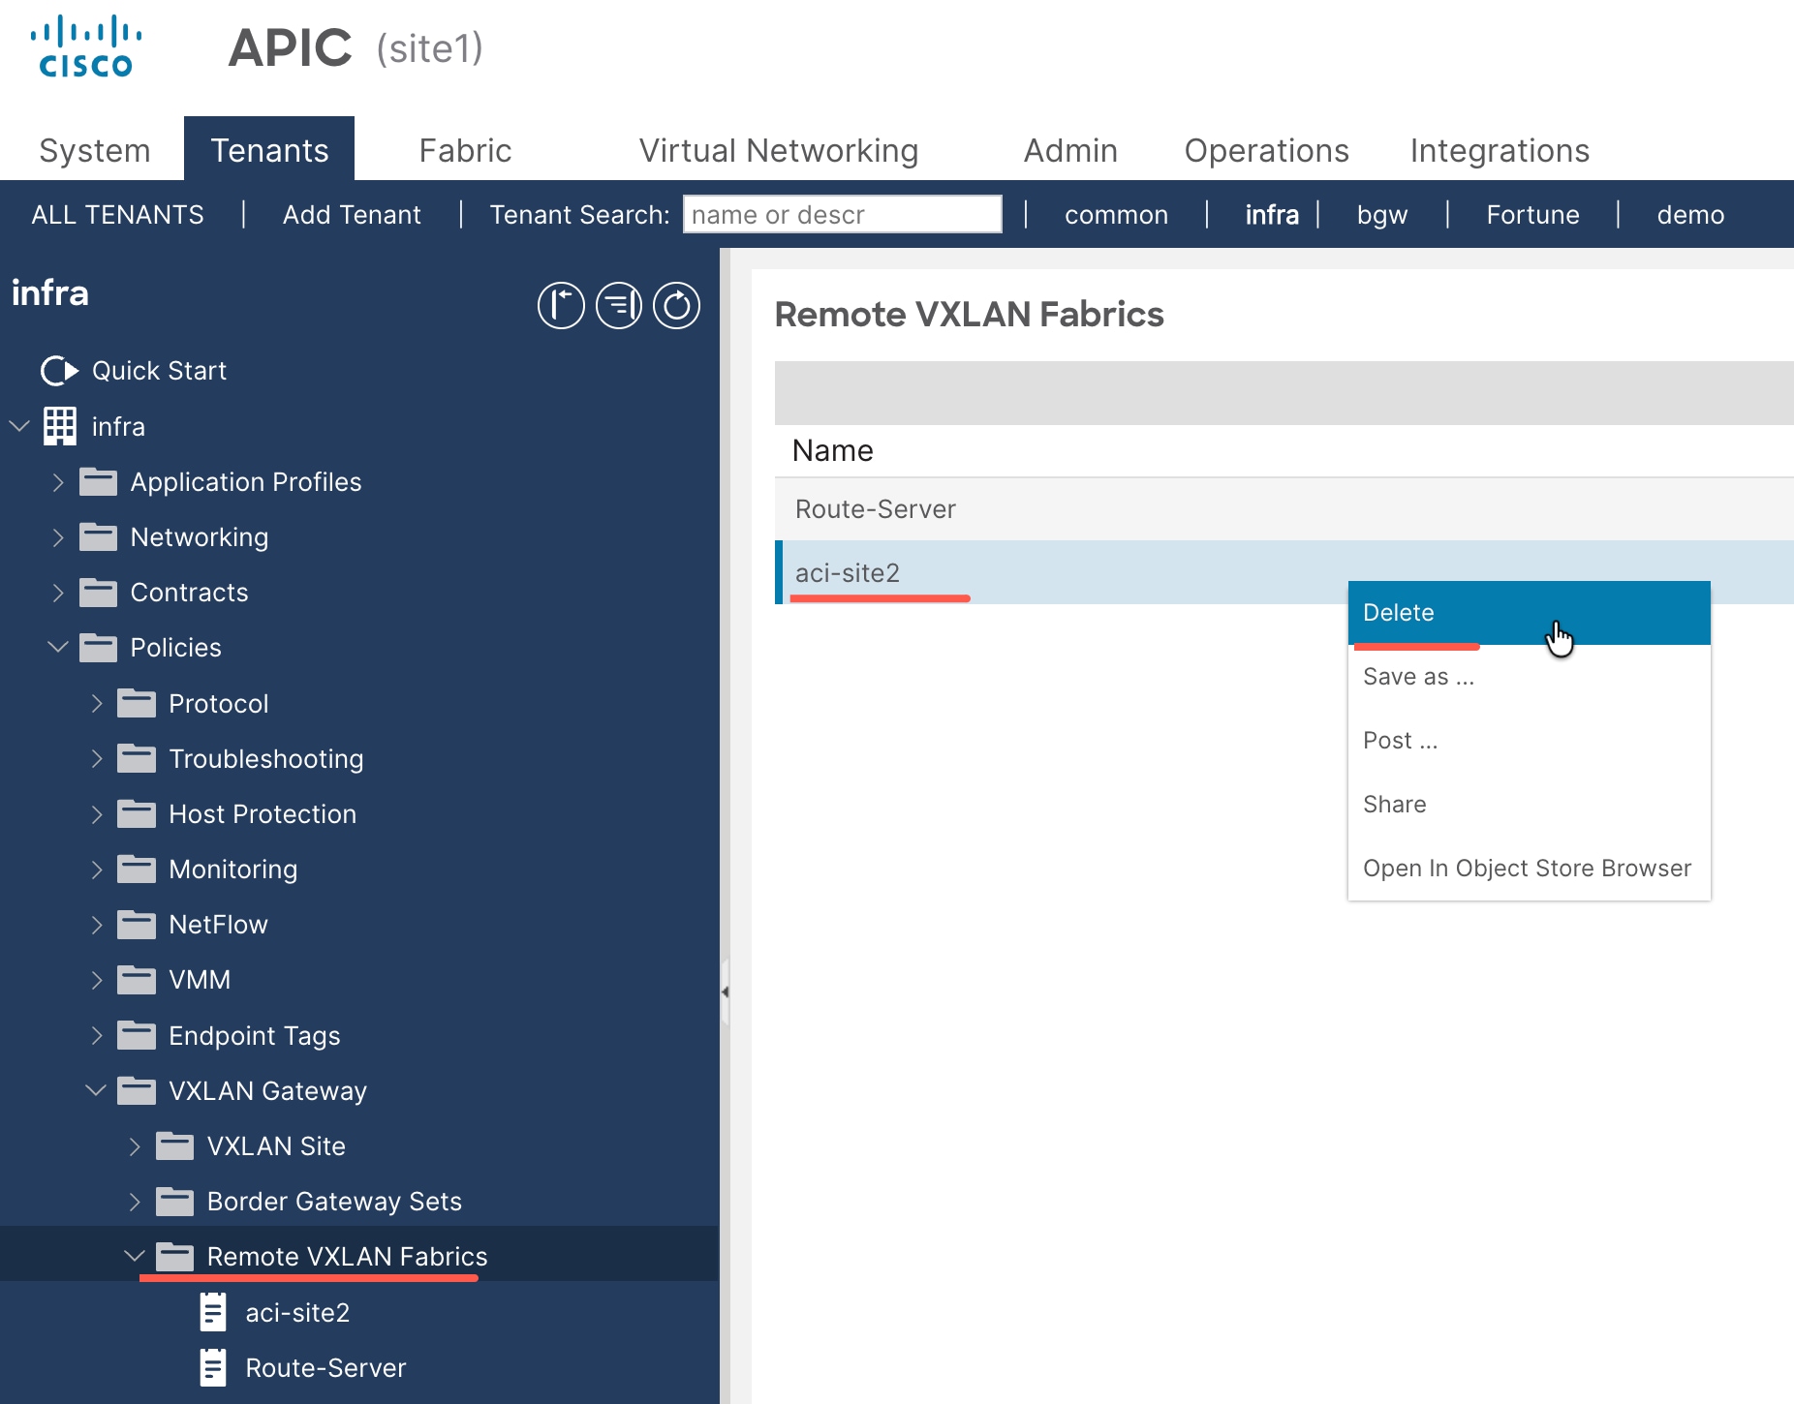This screenshot has height=1404, width=1794.
Task: Choose Open In Object Store Browser
Action: click(x=1529, y=869)
